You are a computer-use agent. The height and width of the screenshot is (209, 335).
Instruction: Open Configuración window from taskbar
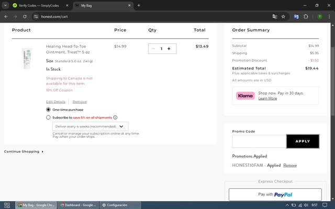(120, 205)
